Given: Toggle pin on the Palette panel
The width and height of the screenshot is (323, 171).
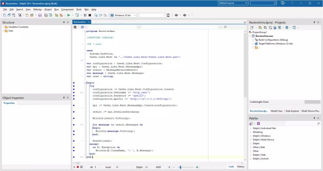Looking at the screenshot, I should (314, 118).
